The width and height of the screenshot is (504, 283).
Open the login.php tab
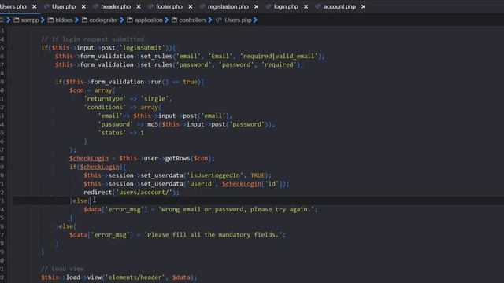[286, 6]
